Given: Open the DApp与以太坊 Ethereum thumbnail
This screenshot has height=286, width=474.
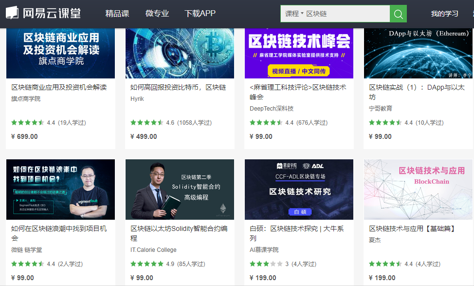Looking at the screenshot, I should (x=418, y=53).
